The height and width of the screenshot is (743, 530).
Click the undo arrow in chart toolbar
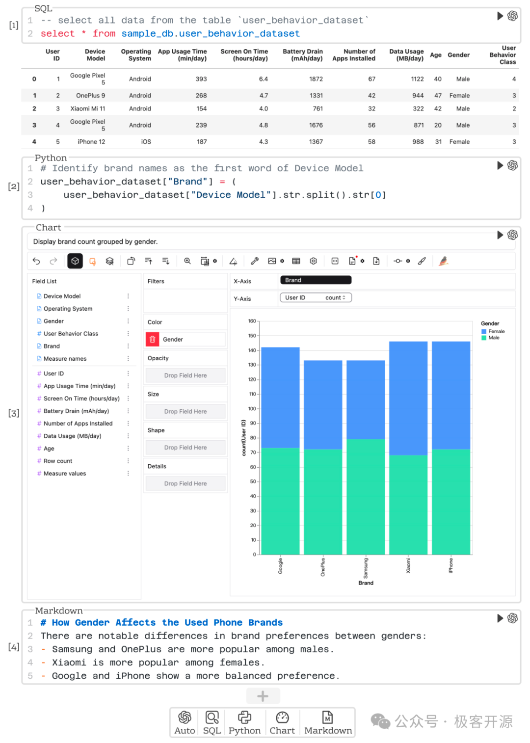[x=36, y=261]
